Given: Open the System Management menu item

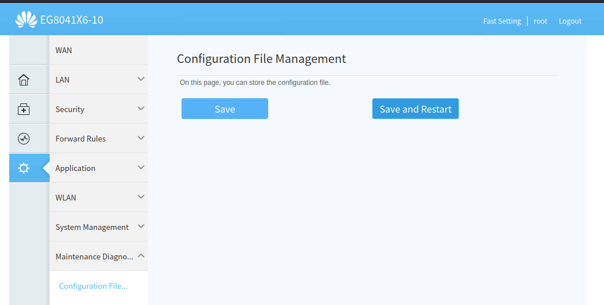Looking at the screenshot, I should [99, 227].
